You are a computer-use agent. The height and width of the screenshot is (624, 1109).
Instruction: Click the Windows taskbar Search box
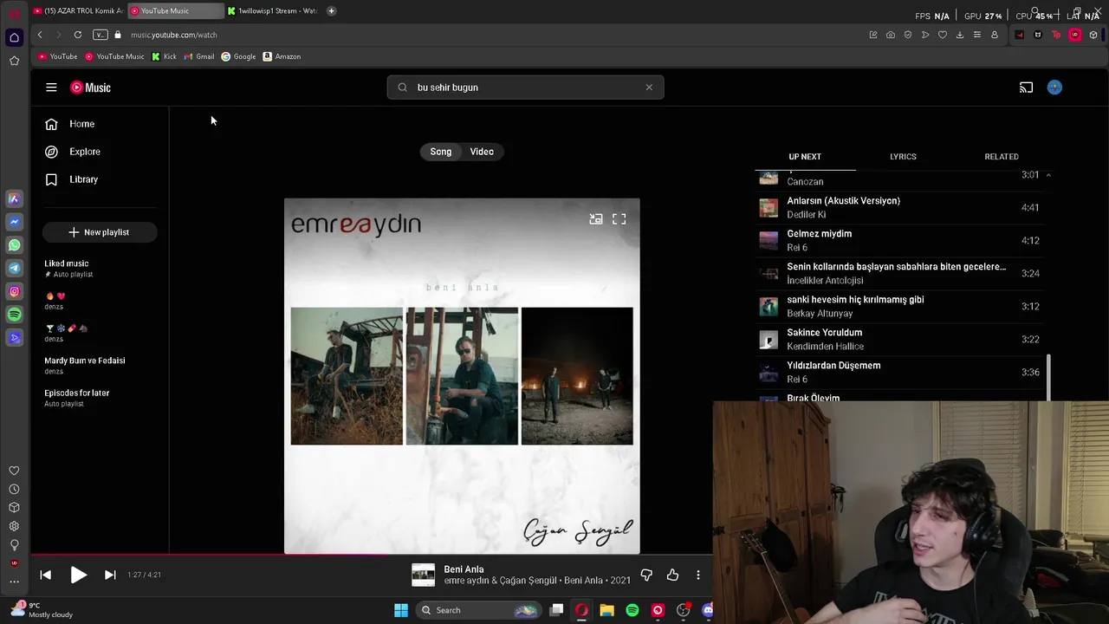[478, 610]
